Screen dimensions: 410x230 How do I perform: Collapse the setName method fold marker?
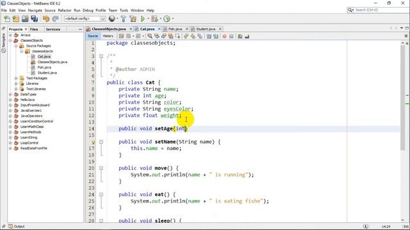pos(101,142)
